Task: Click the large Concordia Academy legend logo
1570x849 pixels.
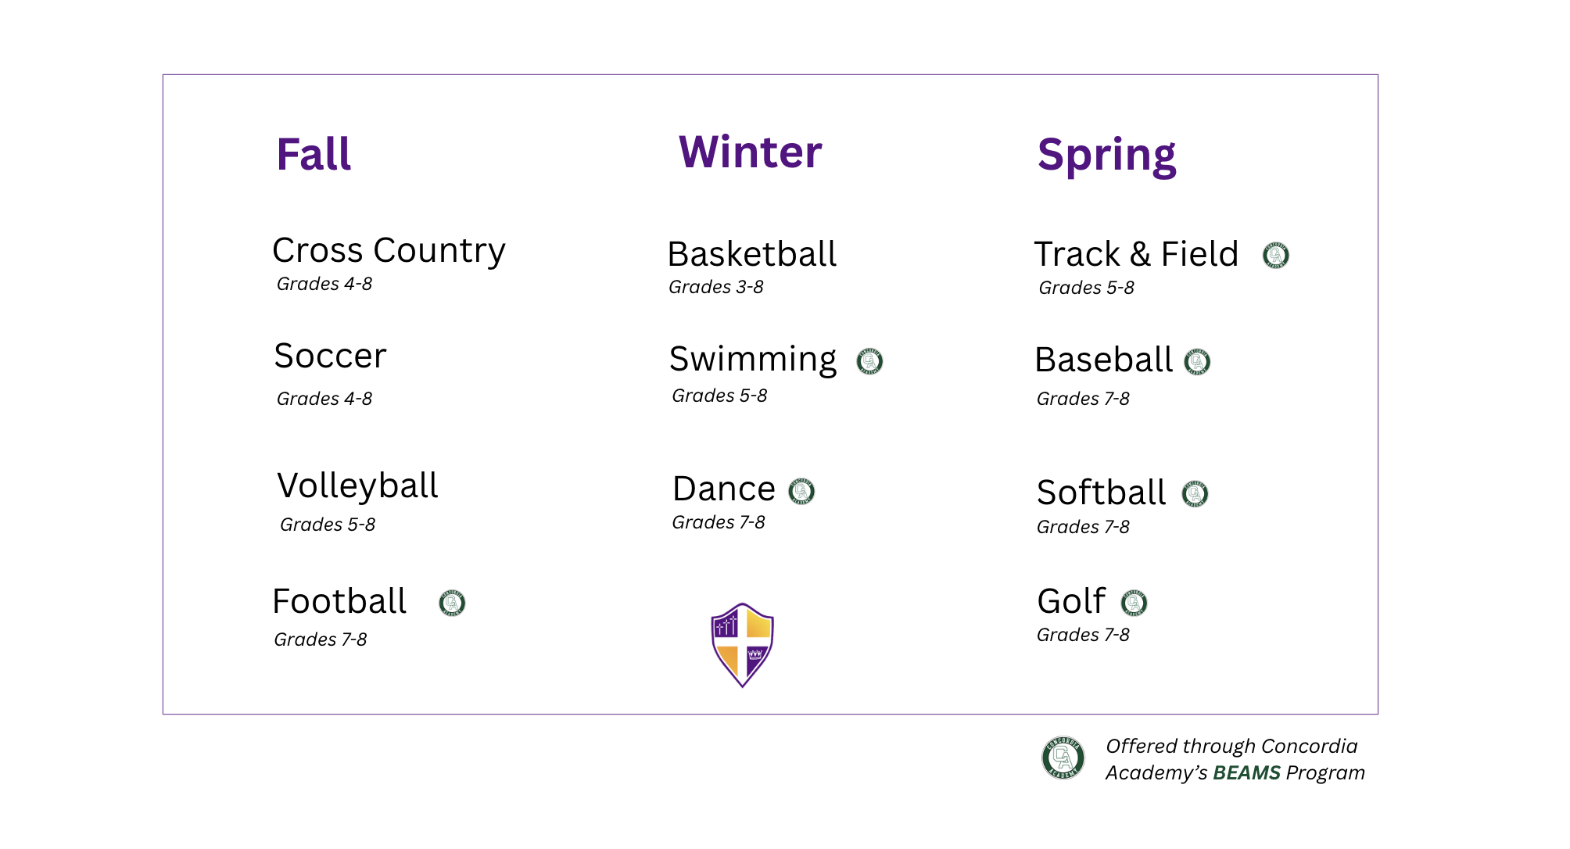Action: click(1063, 758)
